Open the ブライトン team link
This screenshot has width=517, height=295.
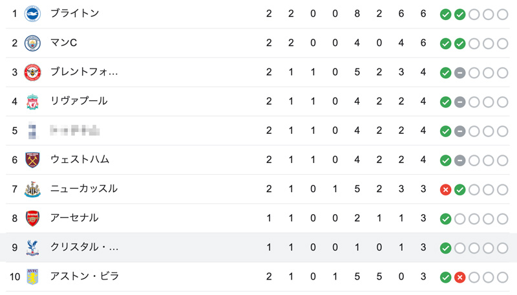tap(75, 13)
